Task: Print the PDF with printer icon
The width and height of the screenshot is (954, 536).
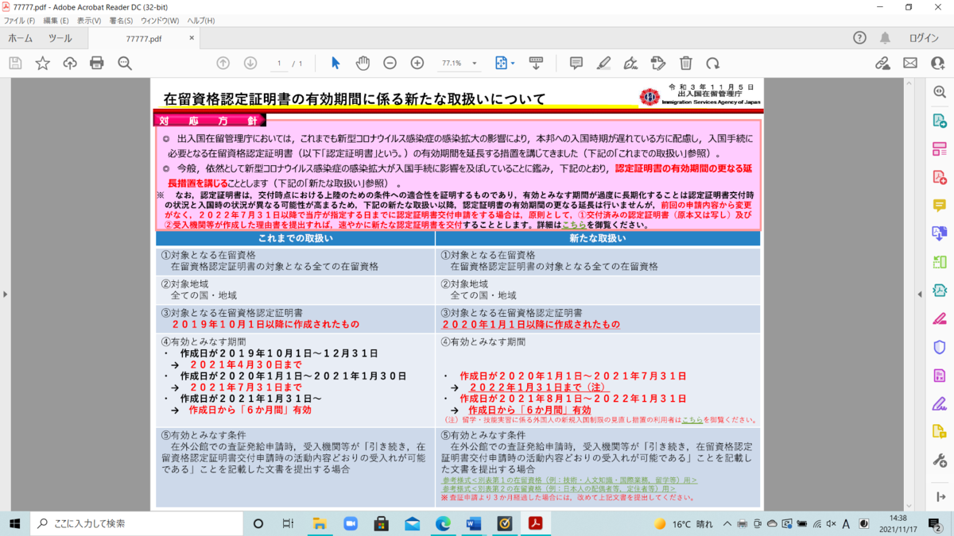Action: 97,63
